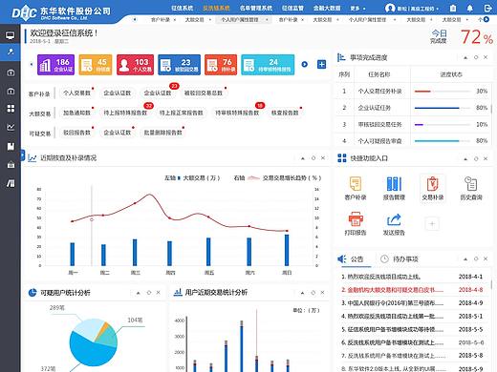Go to 名单管理系统 in top navigation
The width and height of the screenshot is (497, 372).
point(256,8)
